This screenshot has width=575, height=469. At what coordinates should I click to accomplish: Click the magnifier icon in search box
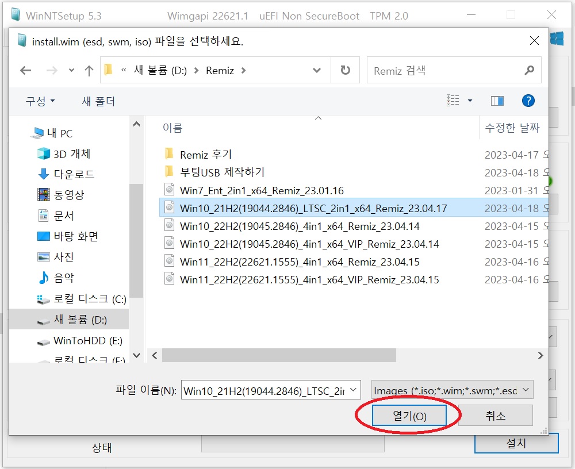tap(529, 70)
